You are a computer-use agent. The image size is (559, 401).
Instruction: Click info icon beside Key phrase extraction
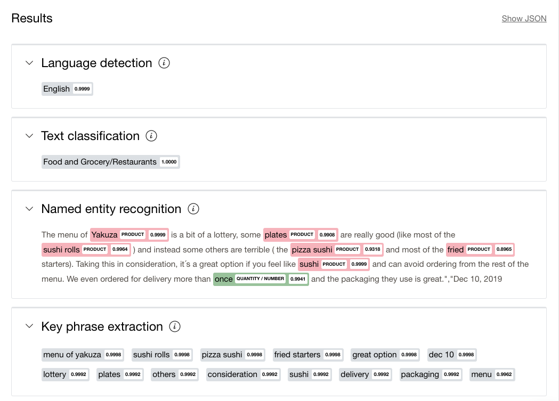pyautogui.click(x=175, y=326)
